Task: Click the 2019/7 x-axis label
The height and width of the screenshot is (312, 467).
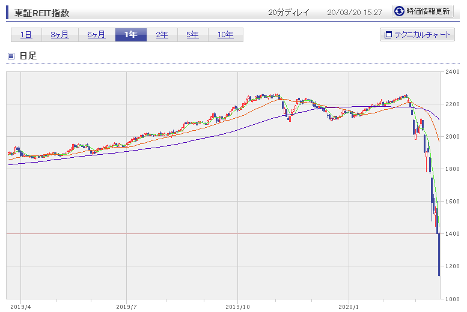Action: coord(126,307)
